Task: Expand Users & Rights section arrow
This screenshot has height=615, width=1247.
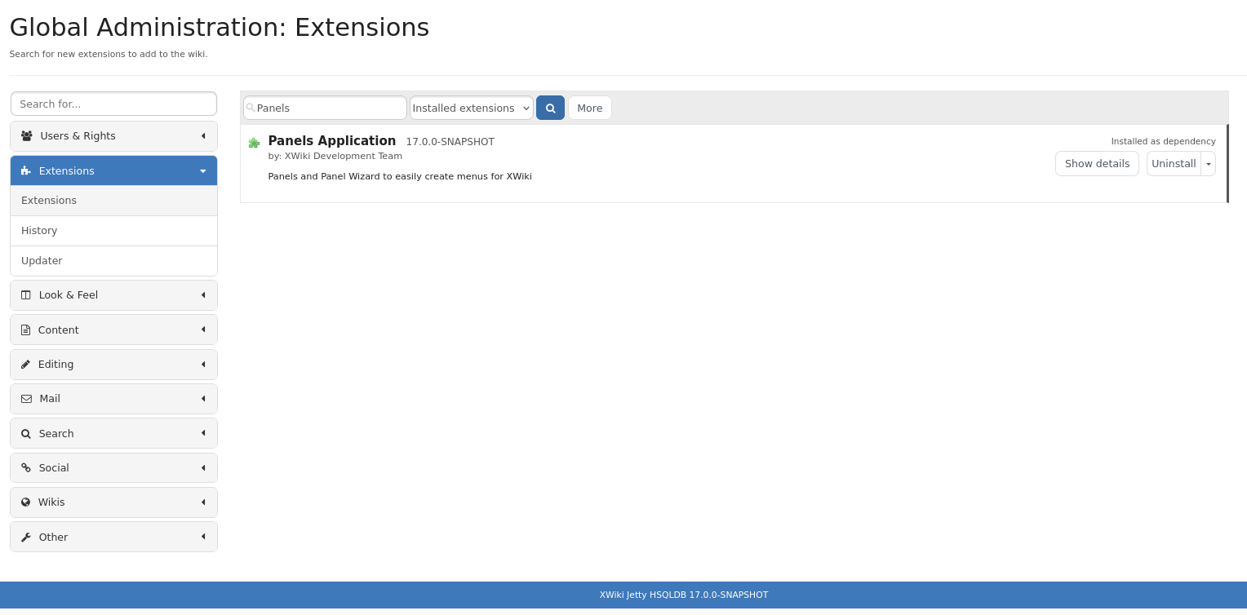Action: click(203, 135)
